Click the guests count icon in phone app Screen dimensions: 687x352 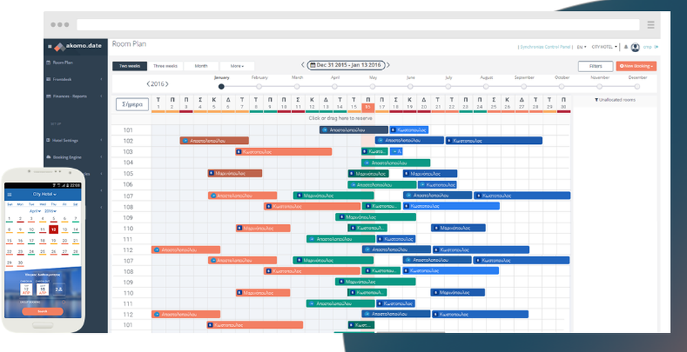point(58,290)
